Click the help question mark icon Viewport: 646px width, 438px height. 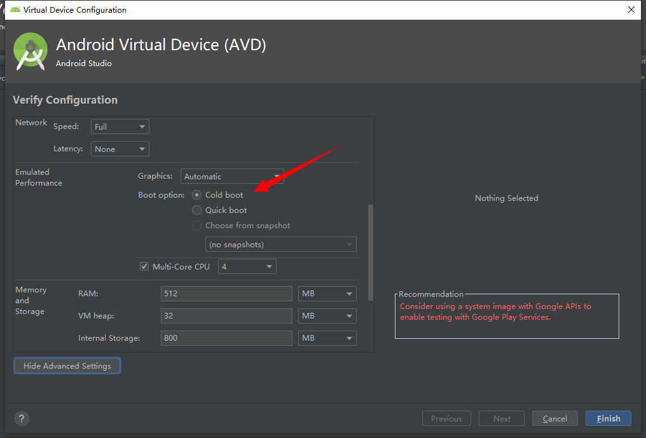[x=22, y=419]
